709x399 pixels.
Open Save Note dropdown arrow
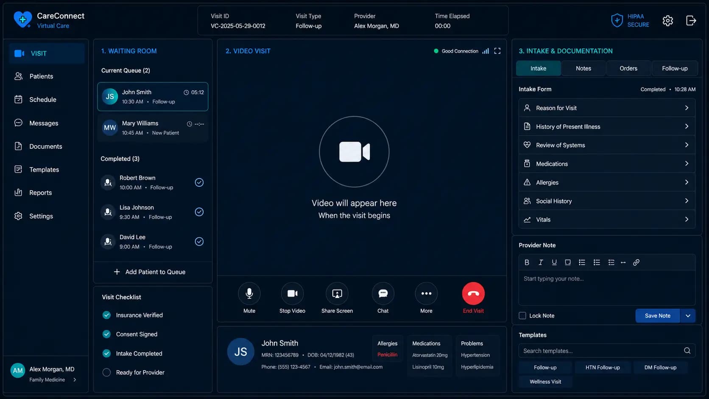pyautogui.click(x=688, y=315)
